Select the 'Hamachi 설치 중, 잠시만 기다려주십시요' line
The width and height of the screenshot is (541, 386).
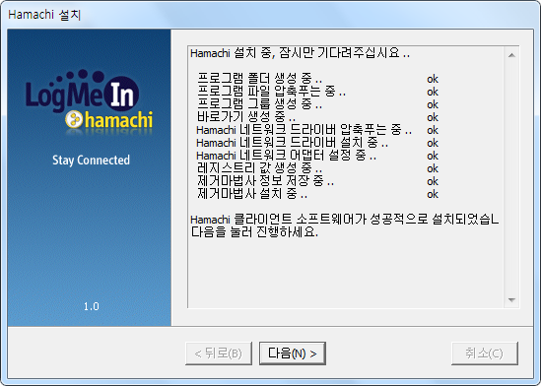(x=300, y=53)
